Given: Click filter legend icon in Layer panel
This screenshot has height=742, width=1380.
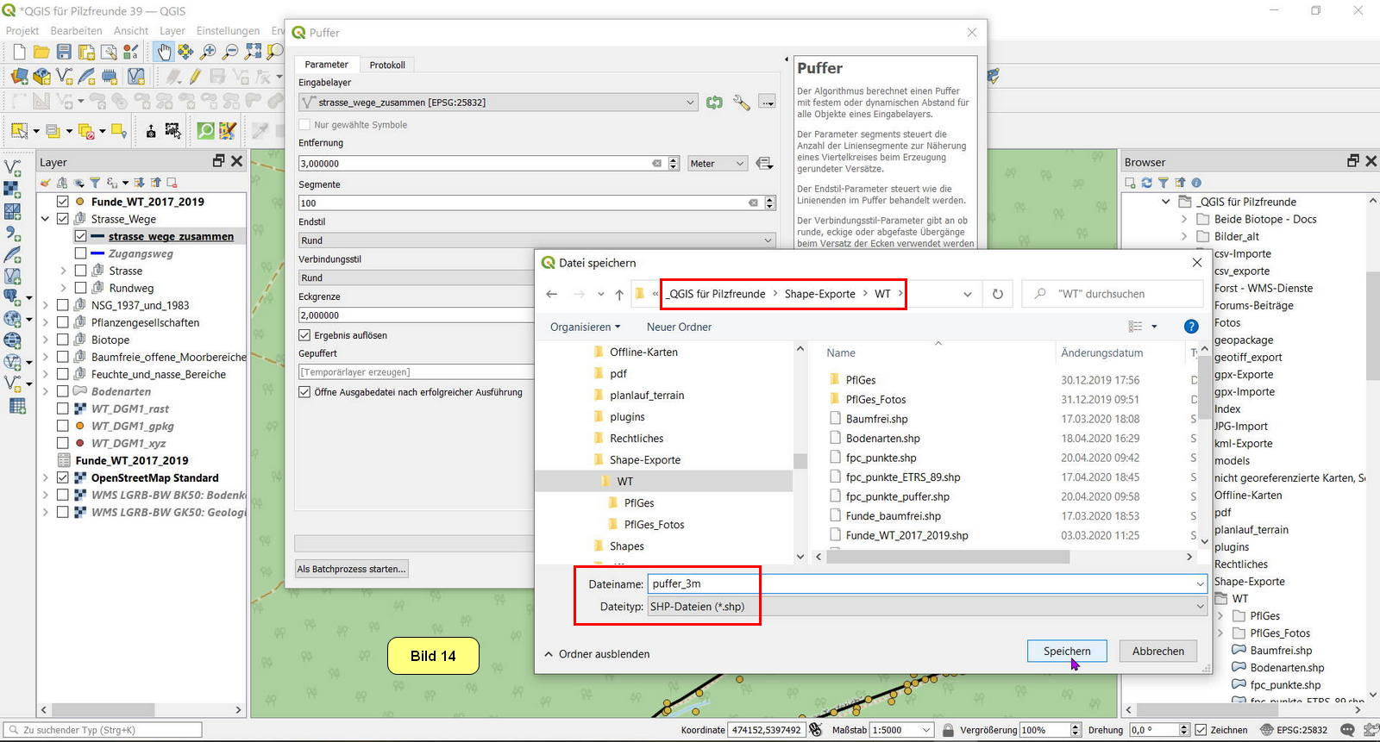Looking at the screenshot, I should click(95, 183).
